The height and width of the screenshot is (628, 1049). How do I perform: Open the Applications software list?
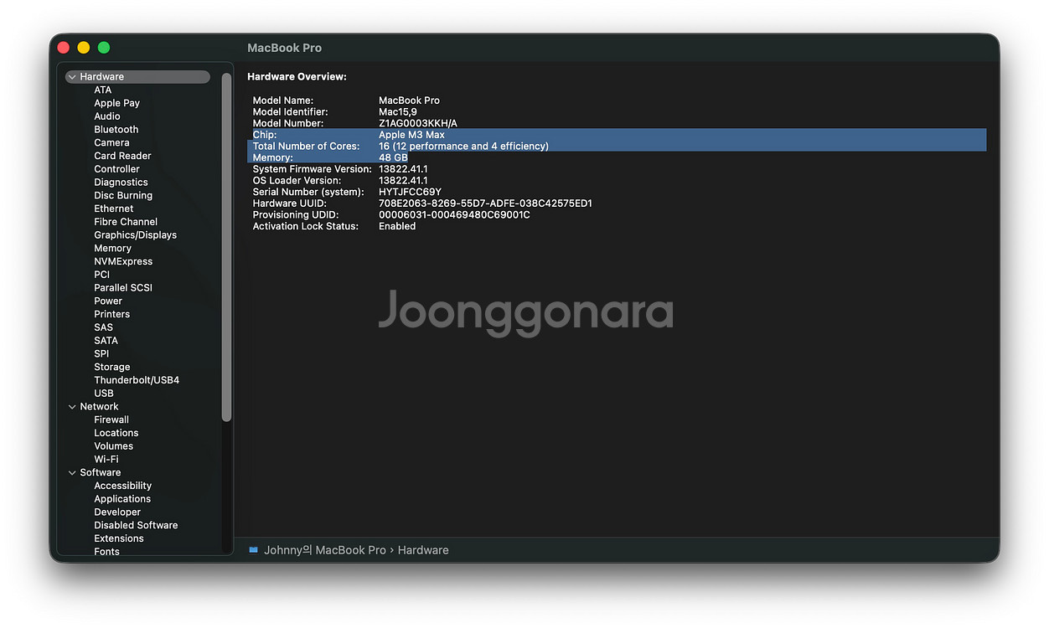[121, 499]
